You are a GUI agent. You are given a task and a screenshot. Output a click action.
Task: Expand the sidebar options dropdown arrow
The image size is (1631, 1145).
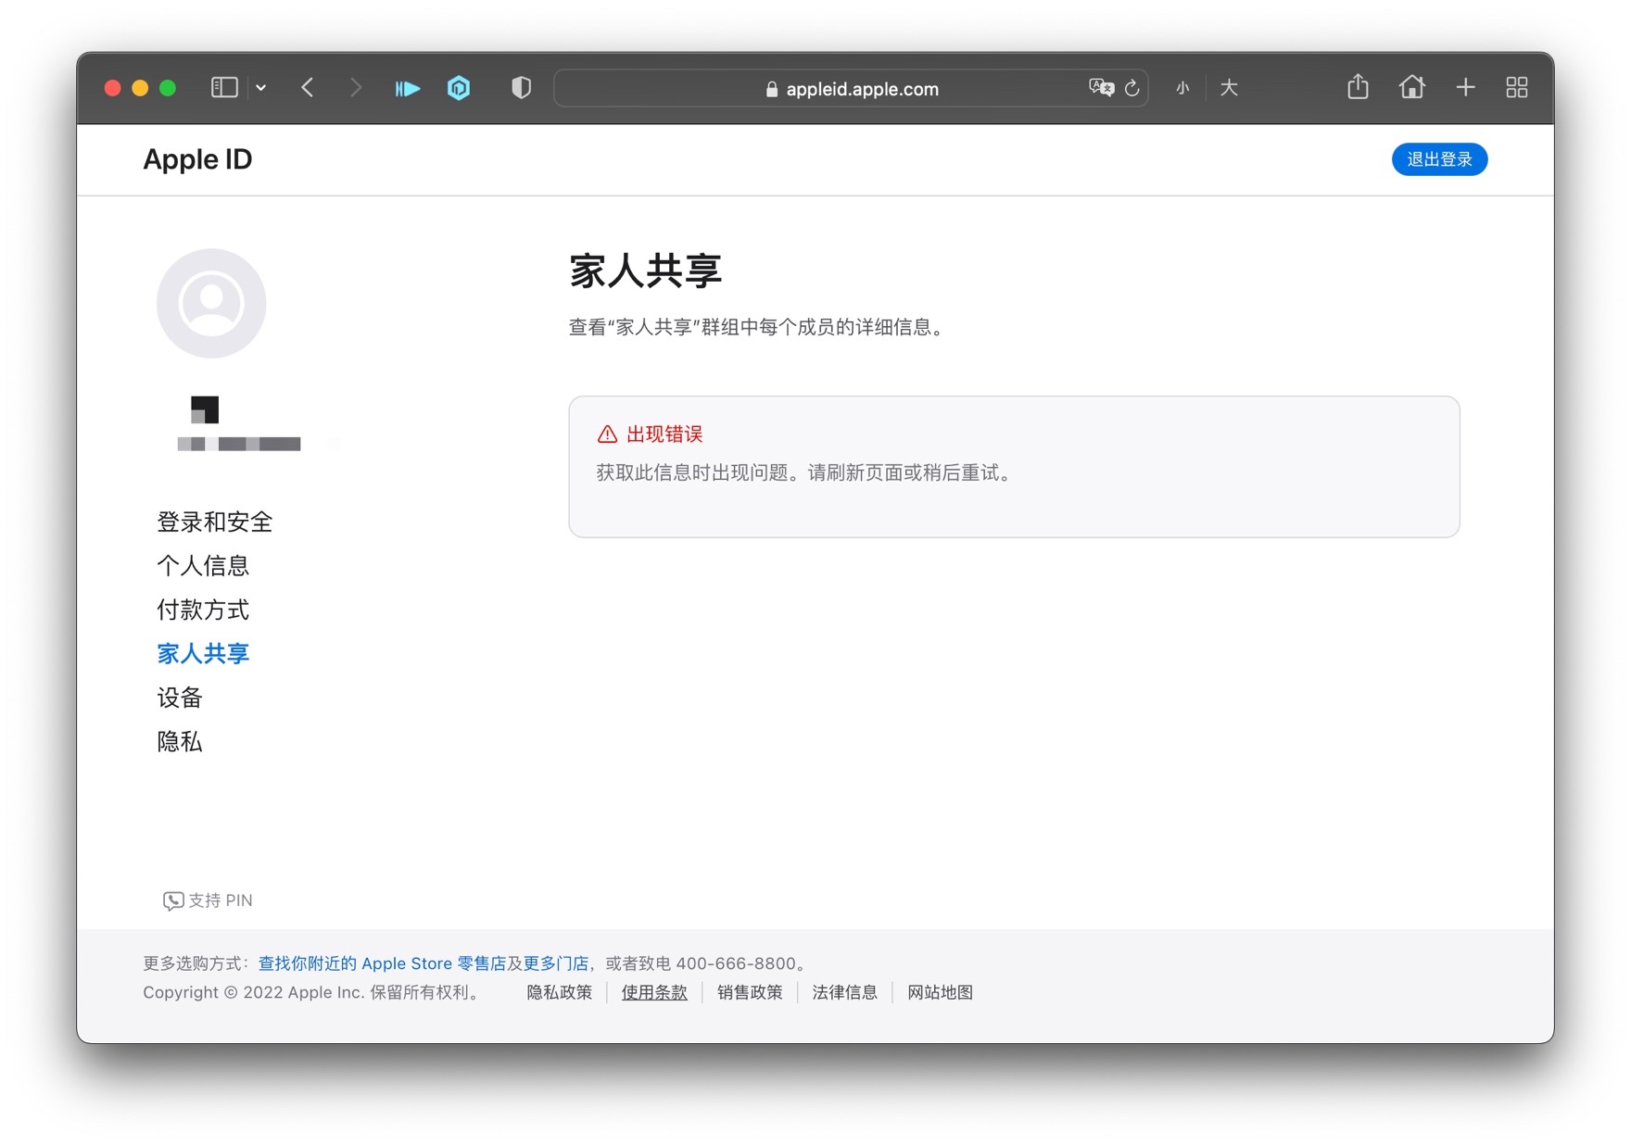(261, 88)
